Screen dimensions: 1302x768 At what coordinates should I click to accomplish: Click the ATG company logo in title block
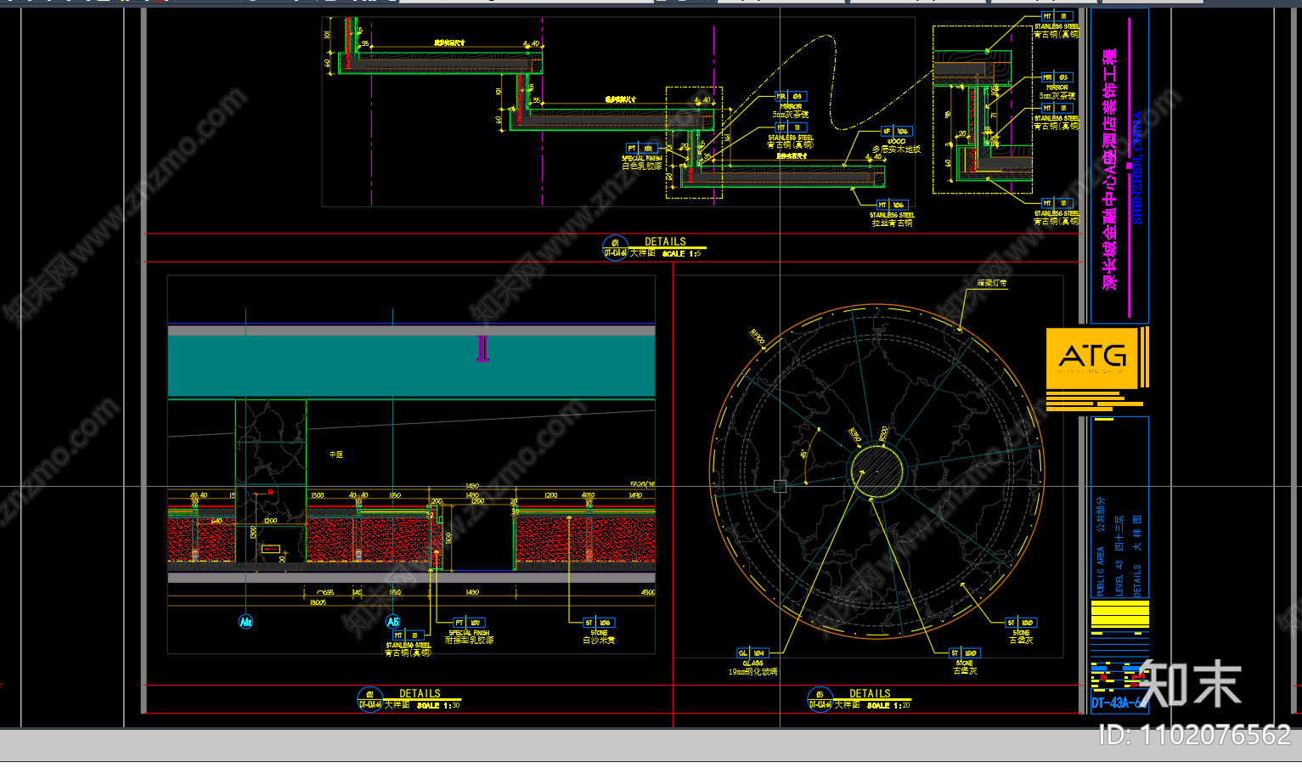pyautogui.click(x=1093, y=357)
